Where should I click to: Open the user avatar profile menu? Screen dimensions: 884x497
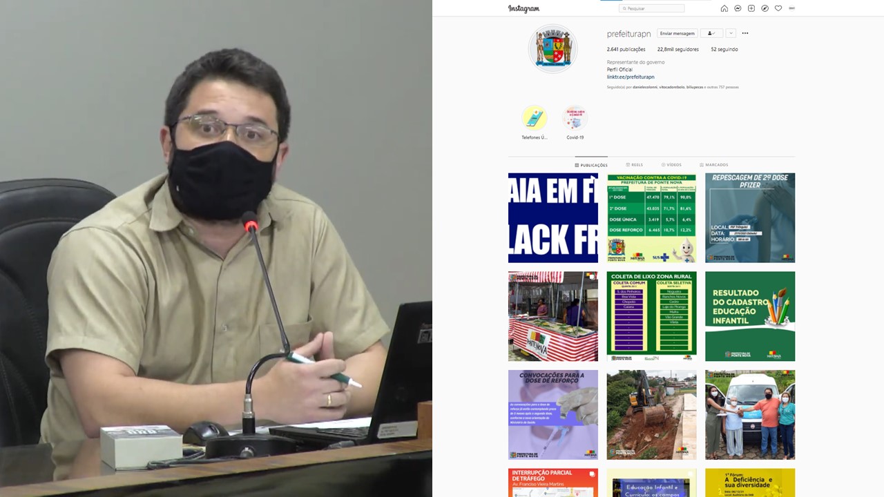(791, 8)
